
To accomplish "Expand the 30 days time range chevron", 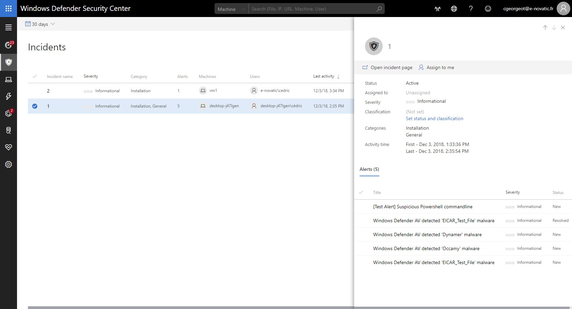I will point(53,24).
